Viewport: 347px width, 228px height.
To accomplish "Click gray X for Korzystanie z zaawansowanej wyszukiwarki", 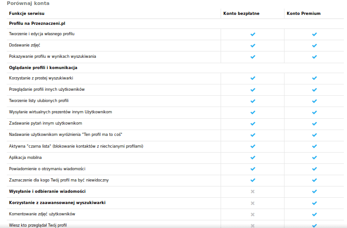I will click(x=253, y=203).
